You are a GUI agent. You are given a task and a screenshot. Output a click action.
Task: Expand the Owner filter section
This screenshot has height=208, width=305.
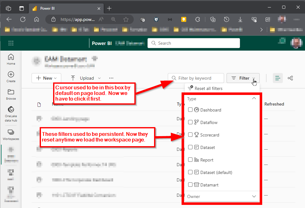coord(254,196)
